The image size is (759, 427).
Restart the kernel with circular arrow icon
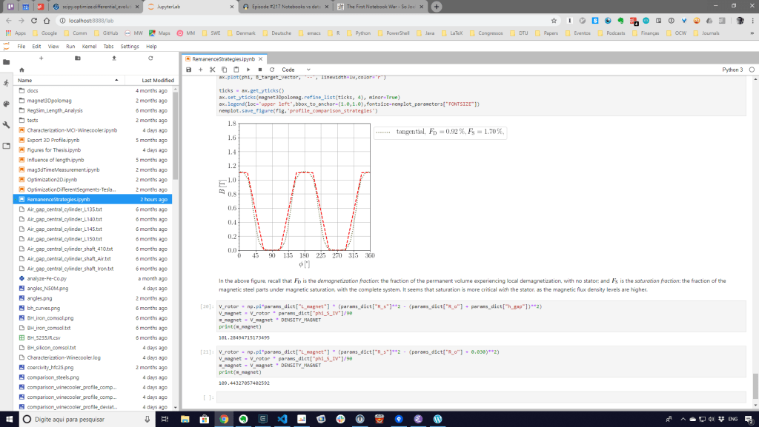(x=271, y=69)
